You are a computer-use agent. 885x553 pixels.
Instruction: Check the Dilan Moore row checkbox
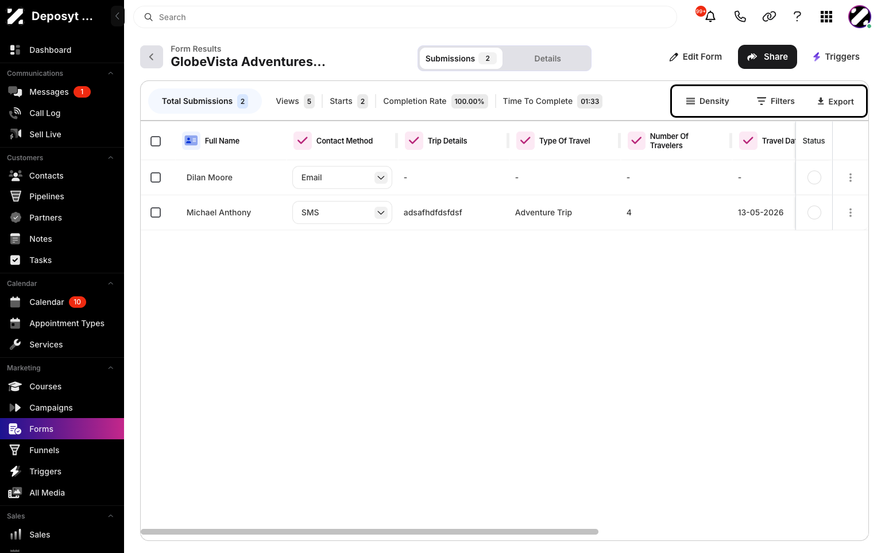click(156, 177)
